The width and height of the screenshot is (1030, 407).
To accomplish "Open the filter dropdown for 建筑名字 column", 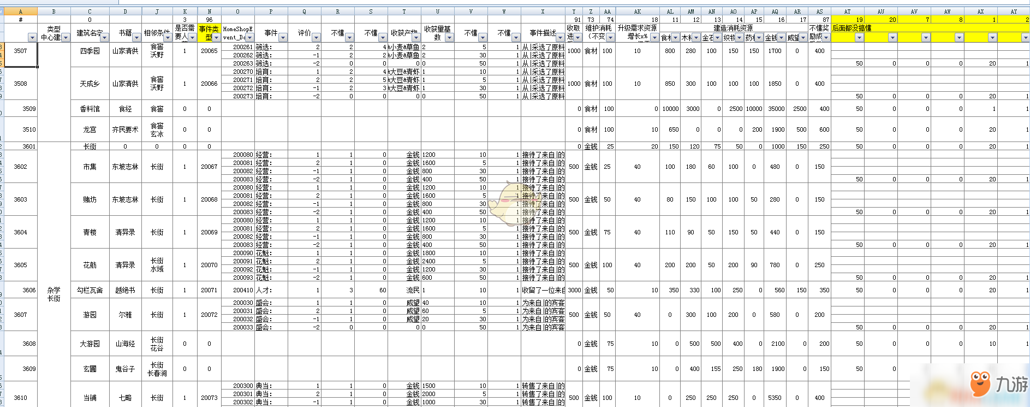I will (x=105, y=38).
